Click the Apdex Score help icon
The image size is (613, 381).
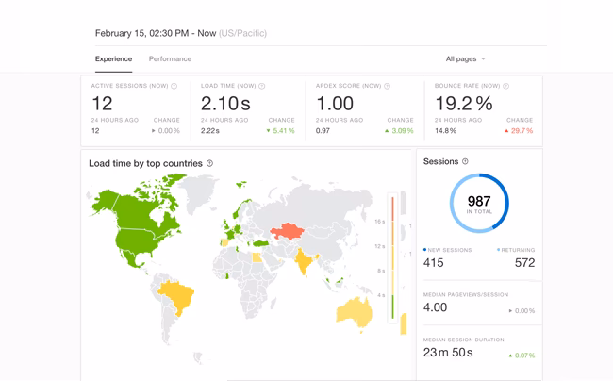tap(387, 86)
